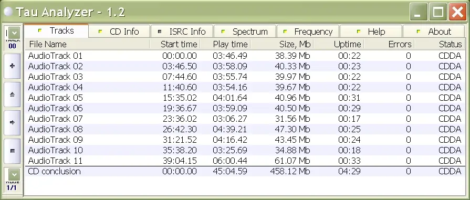Viewport: 470px width, 200px height.
Task: Switch to the CD Info tab
Action: pyautogui.click(x=119, y=31)
